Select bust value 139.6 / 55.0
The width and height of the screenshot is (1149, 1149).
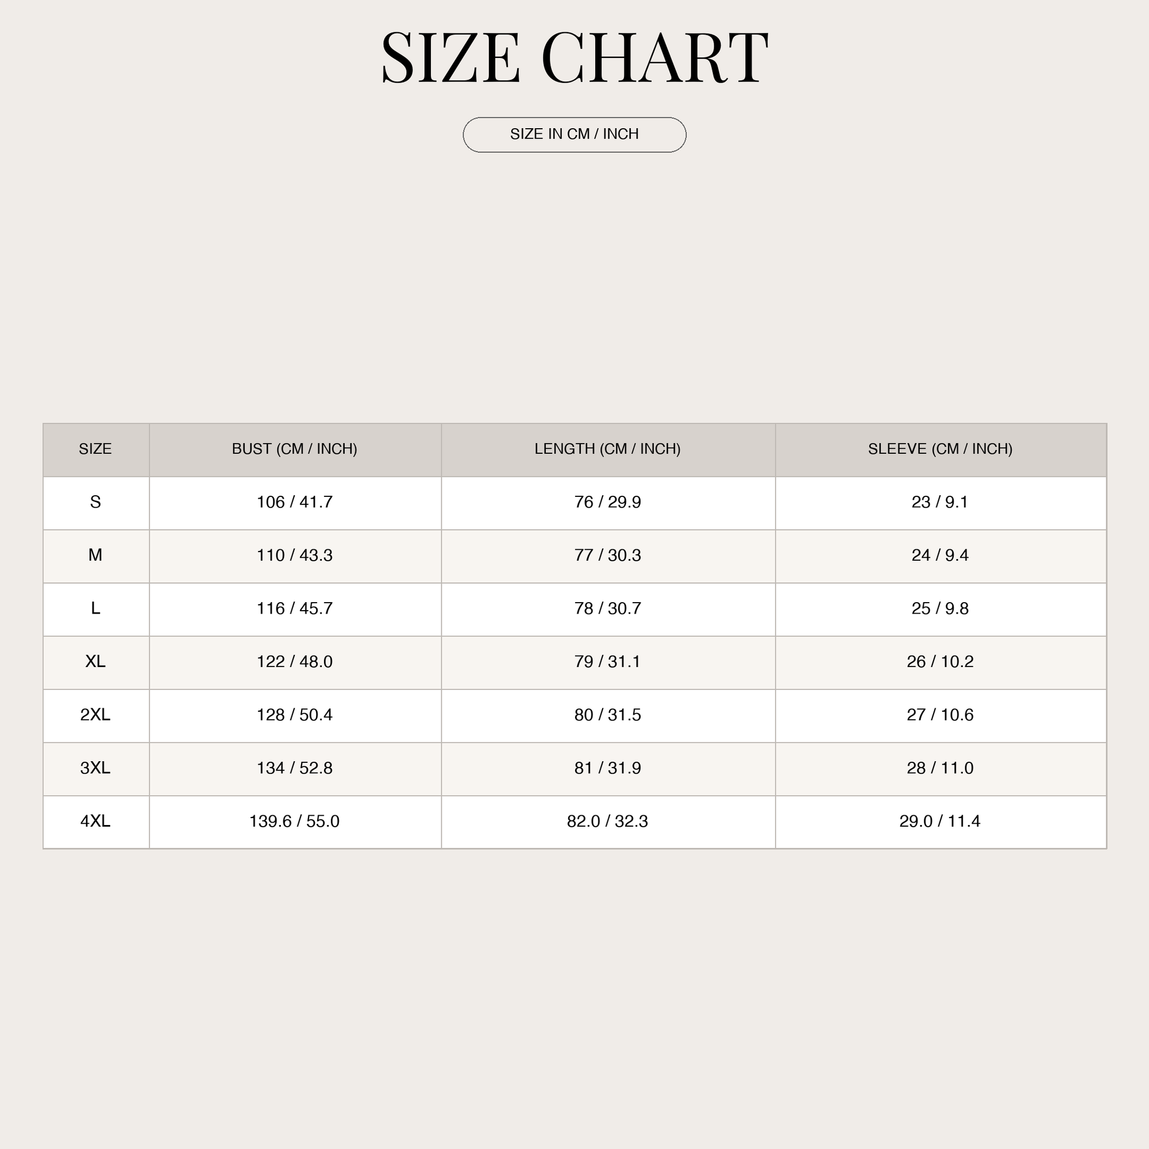coord(294,822)
